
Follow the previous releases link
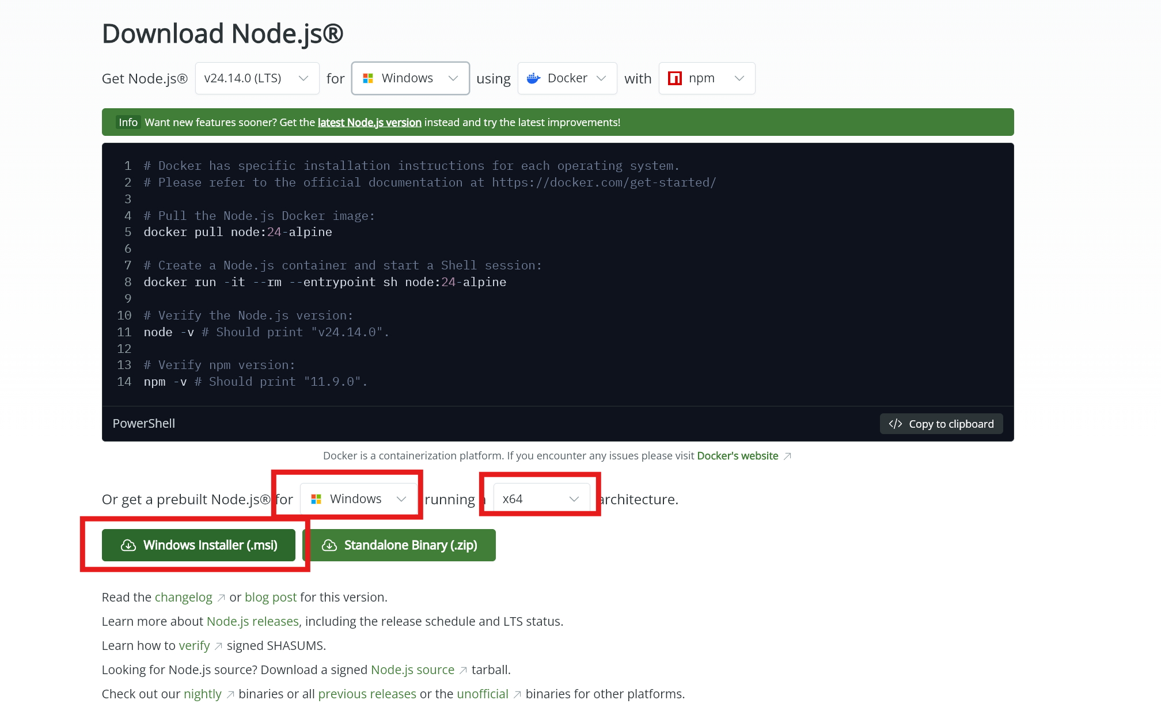click(367, 694)
